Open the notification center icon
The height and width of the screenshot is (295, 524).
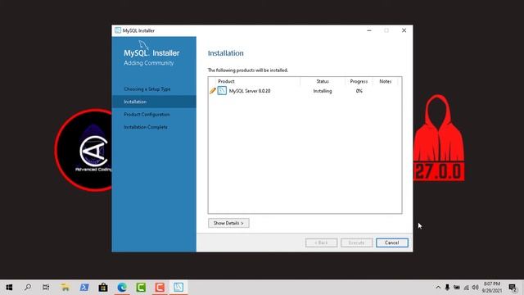(x=513, y=288)
